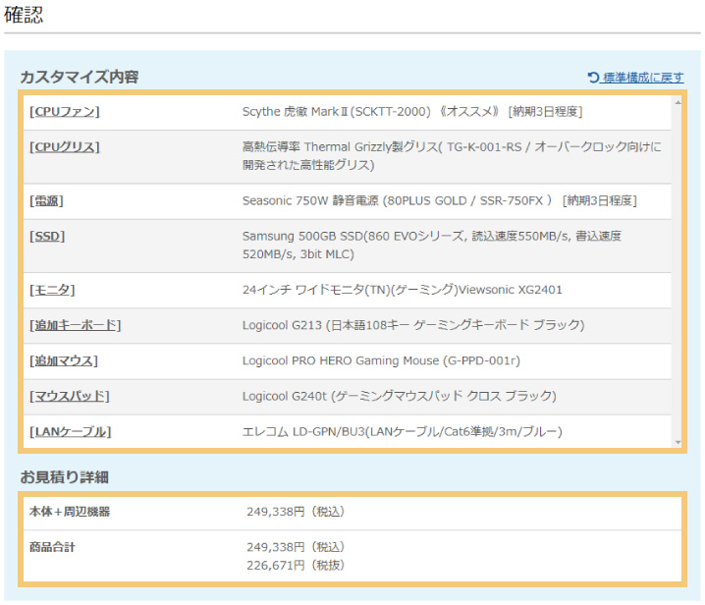The image size is (705, 605).
Task: Click the list scrollbar down arrow
Action: pyautogui.click(x=678, y=443)
